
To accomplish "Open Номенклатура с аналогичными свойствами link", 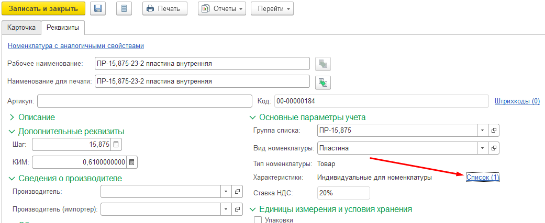I will click(x=76, y=45).
